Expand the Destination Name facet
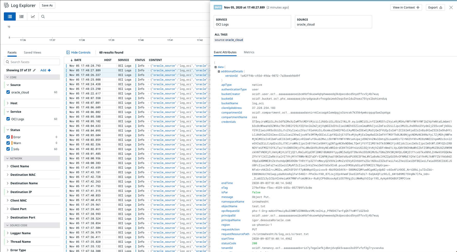Screen dimensions: 457x252 click(x=8, y=183)
